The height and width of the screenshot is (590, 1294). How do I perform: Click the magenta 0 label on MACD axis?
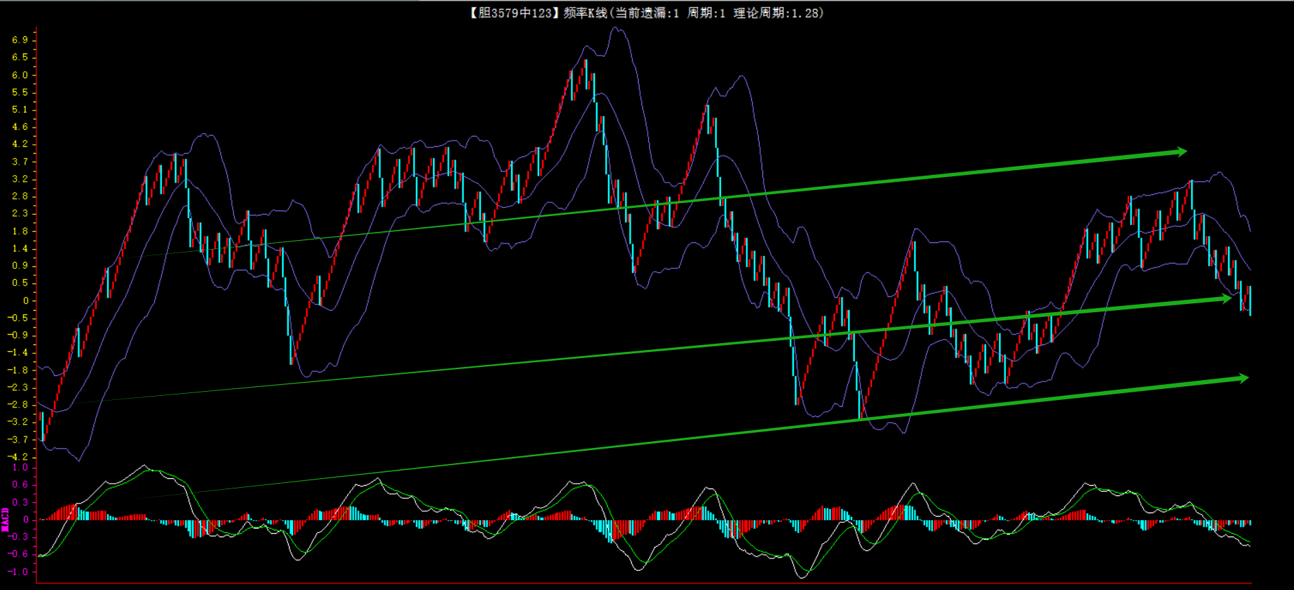[x=26, y=519]
